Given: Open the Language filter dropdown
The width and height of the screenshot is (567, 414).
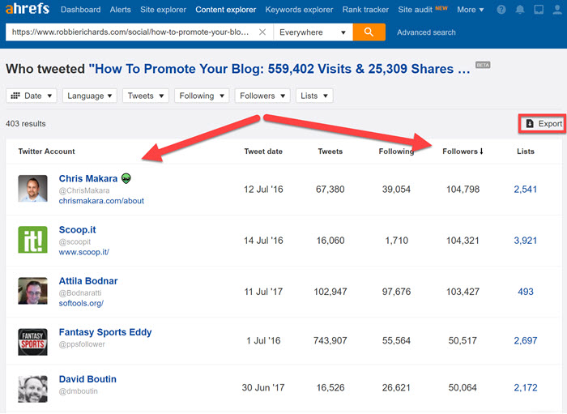Looking at the screenshot, I should click(91, 96).
